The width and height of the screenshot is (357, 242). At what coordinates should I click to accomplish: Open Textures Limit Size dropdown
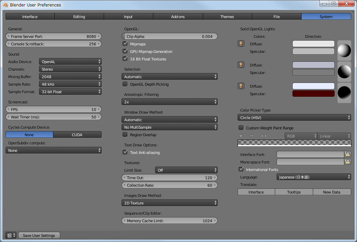[186, 170]
